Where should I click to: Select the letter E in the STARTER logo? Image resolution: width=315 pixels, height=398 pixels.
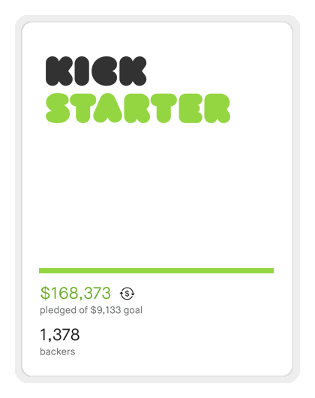[190, 108]
